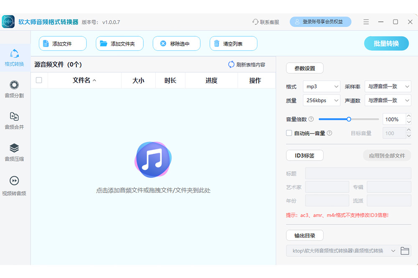
Task: Start 批量转换 batch conversion
Action: pyautogui.click(x=386, y=43)
